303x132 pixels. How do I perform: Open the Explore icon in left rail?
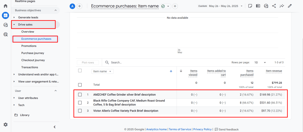click(6, 25)
